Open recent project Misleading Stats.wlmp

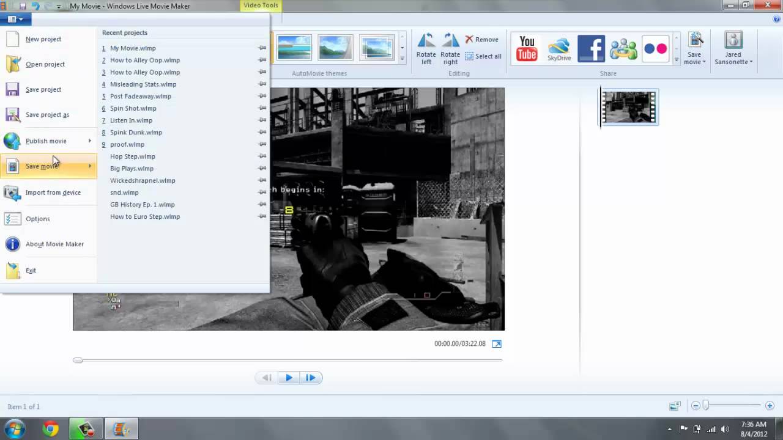coord(143,84)
